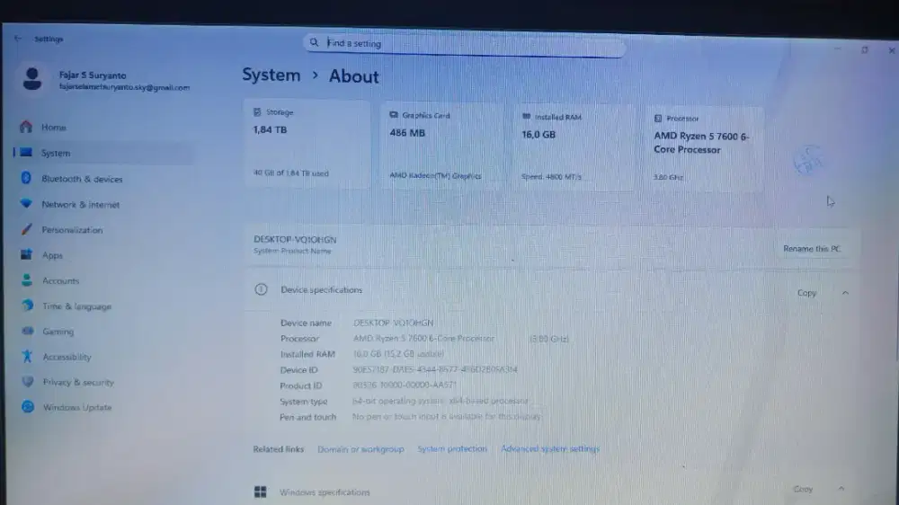Copy the device specifications

click(806, 293)
